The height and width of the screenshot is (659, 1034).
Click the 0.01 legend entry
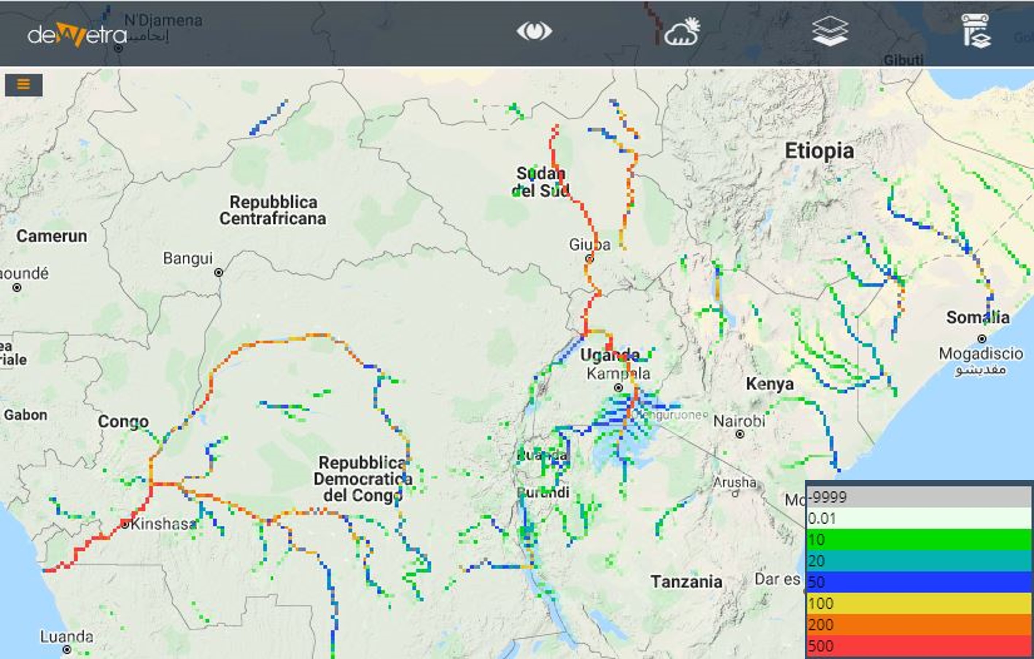(919, 519)
